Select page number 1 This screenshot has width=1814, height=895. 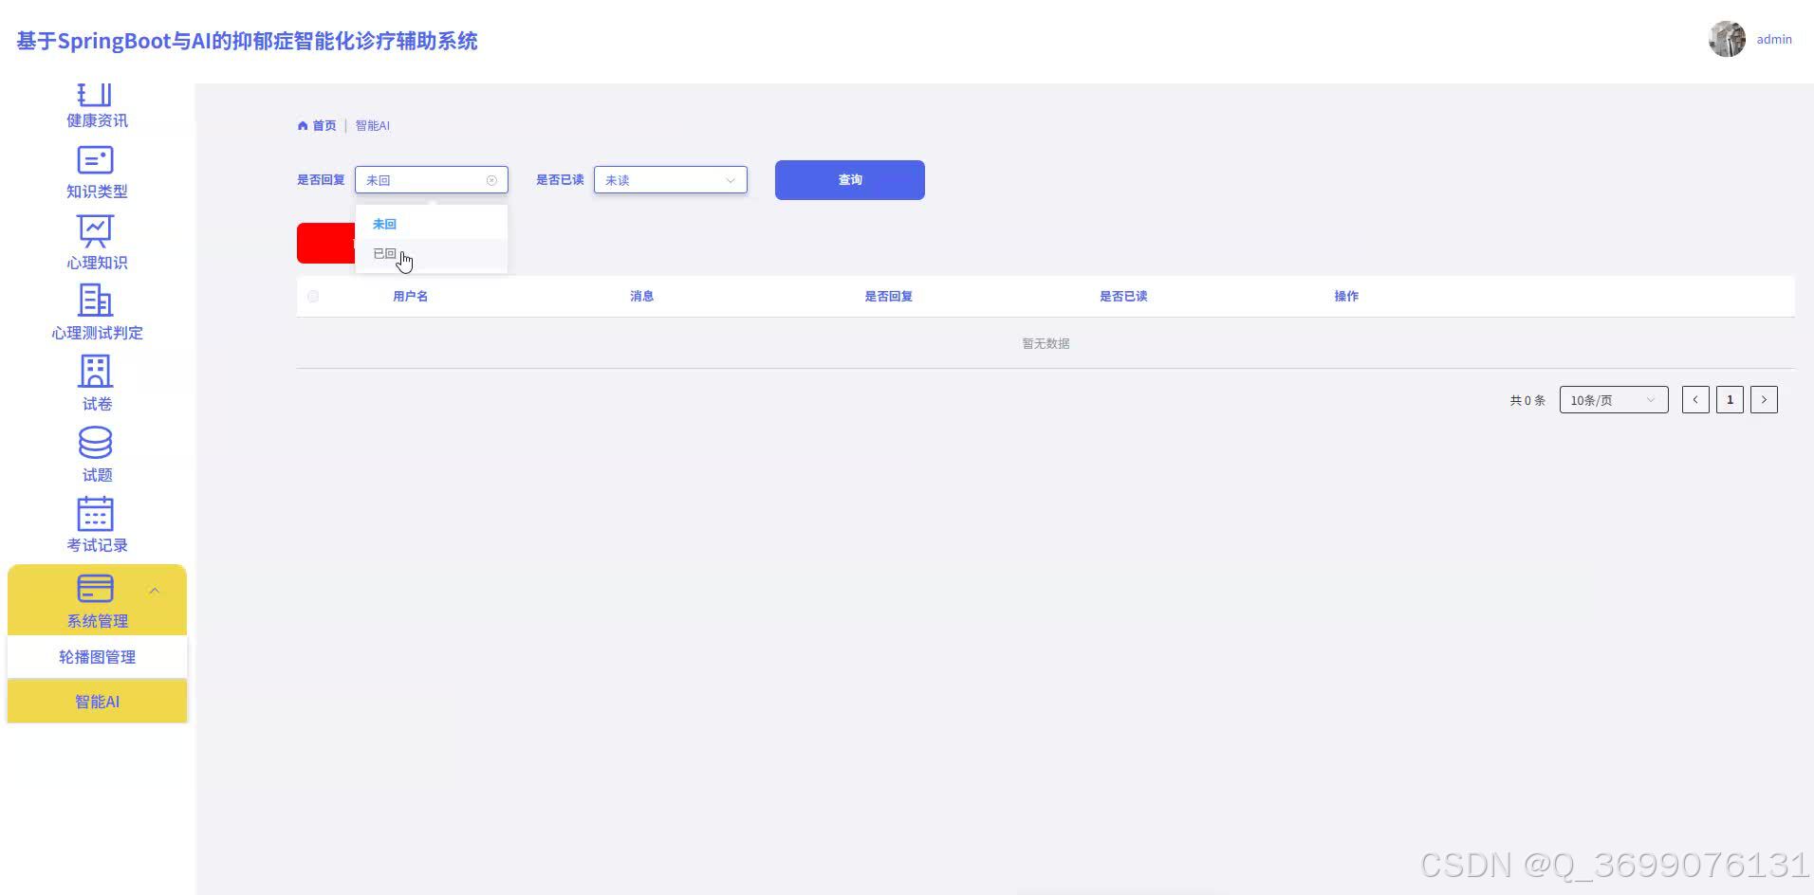(x=1730, y=400)
